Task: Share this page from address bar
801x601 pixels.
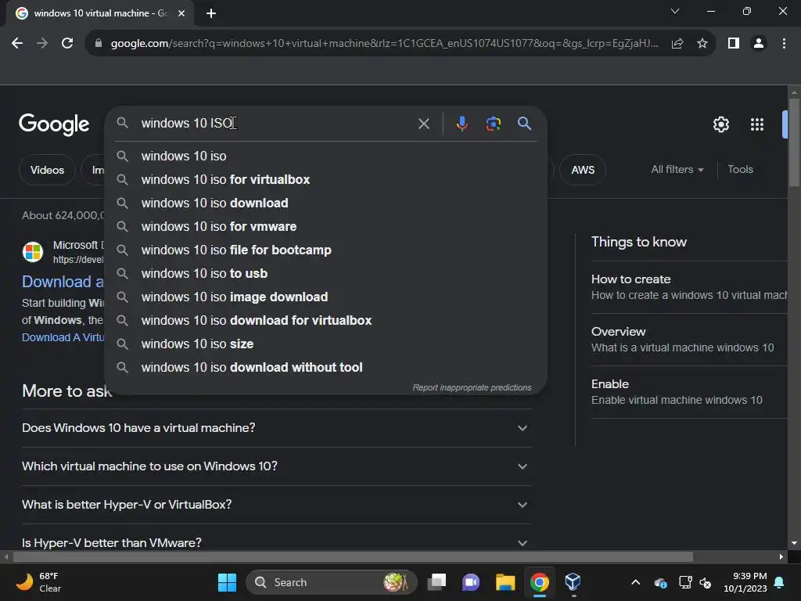Action: tap(677, 44)
